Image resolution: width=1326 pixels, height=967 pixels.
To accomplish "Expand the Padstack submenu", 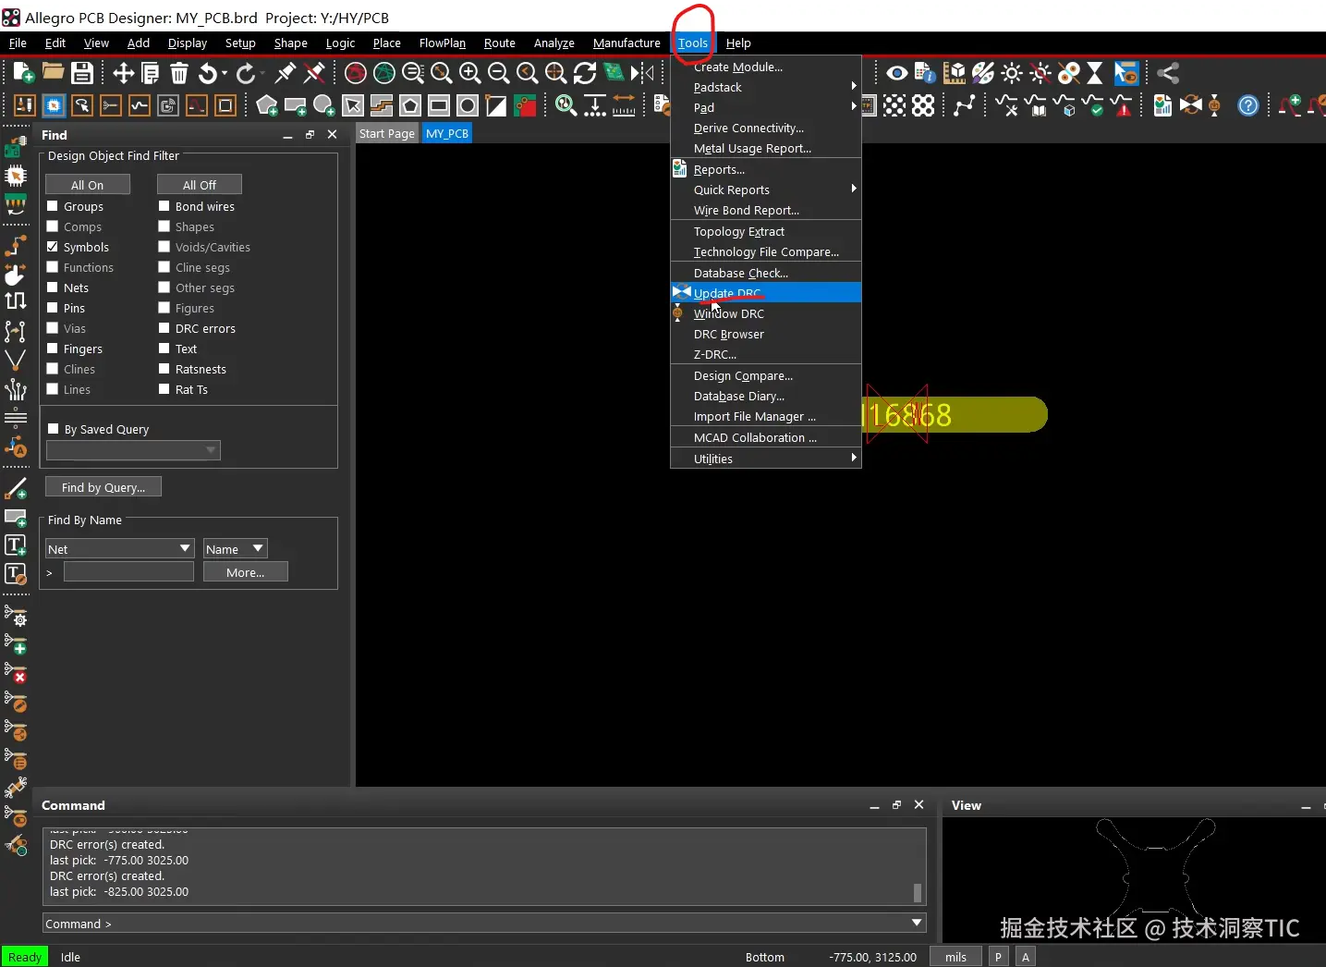I will (765, 87).
